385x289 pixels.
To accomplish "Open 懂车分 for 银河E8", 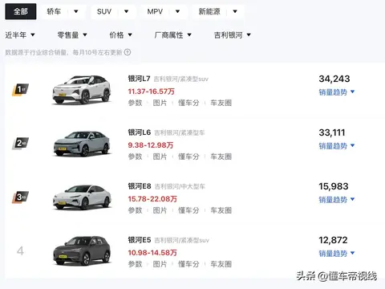I will click(x=188, y=210).
